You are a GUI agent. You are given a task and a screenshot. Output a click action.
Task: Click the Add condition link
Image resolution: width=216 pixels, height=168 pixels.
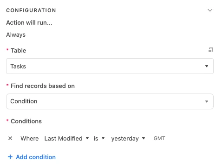click(x=36, y=157)
